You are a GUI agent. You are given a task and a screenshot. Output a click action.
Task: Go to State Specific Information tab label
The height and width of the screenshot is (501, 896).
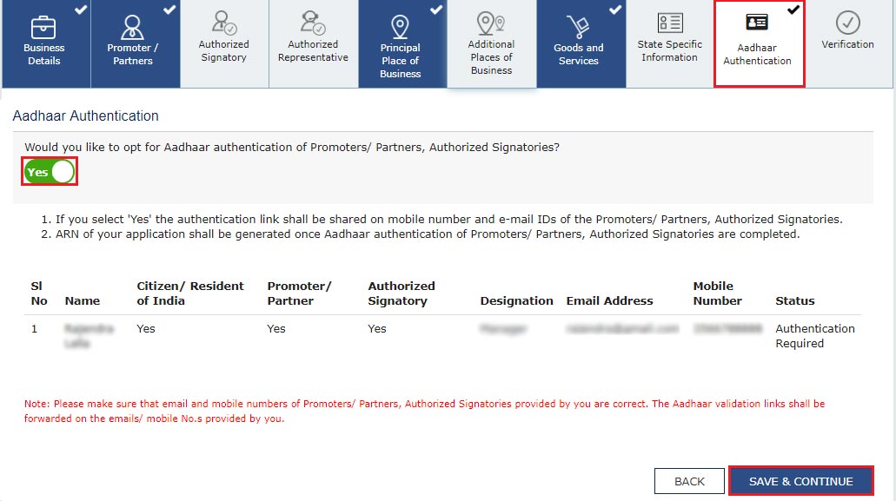click(x=669, y=51)
